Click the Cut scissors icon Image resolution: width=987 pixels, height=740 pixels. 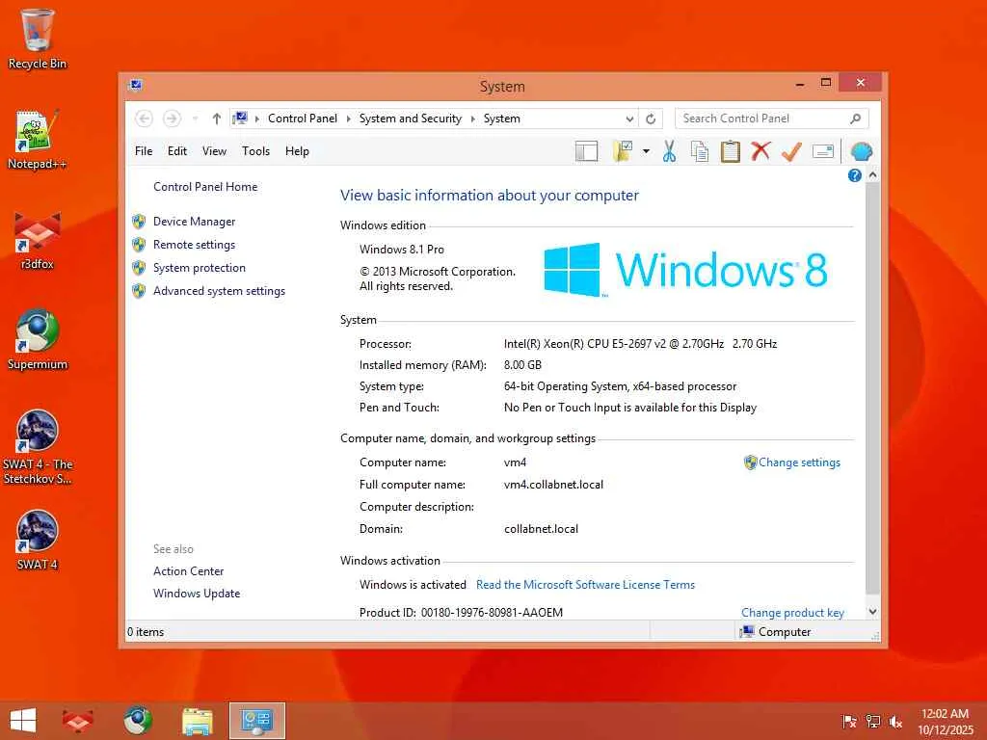pos(669,151)
